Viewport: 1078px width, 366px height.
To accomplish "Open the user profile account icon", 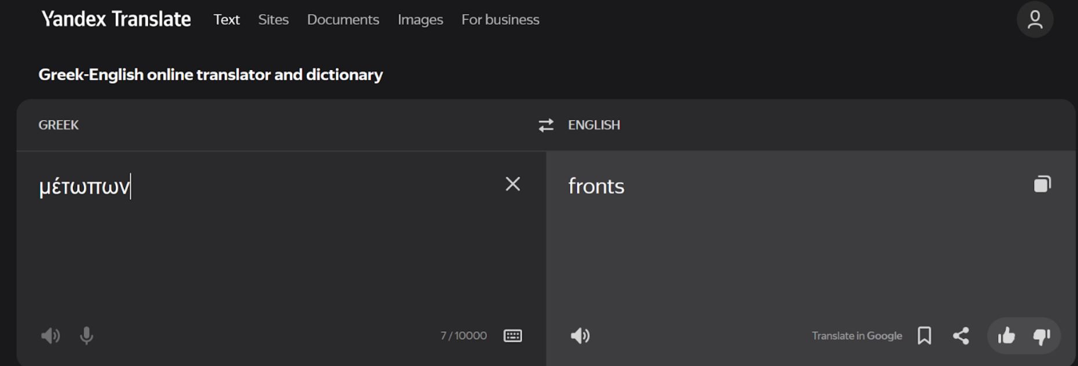I will tap(1035, 20).
